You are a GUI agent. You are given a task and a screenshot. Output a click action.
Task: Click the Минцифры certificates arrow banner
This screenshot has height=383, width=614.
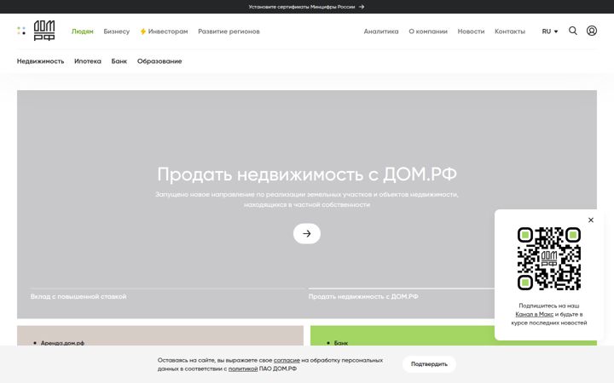(307, 7)
